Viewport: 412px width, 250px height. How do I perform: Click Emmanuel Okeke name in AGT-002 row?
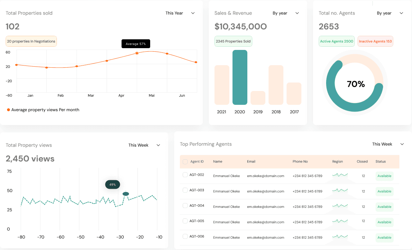point(226,176)
